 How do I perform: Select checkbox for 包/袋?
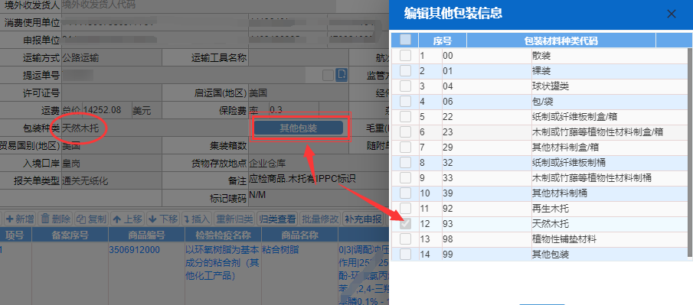click(405, 102)
